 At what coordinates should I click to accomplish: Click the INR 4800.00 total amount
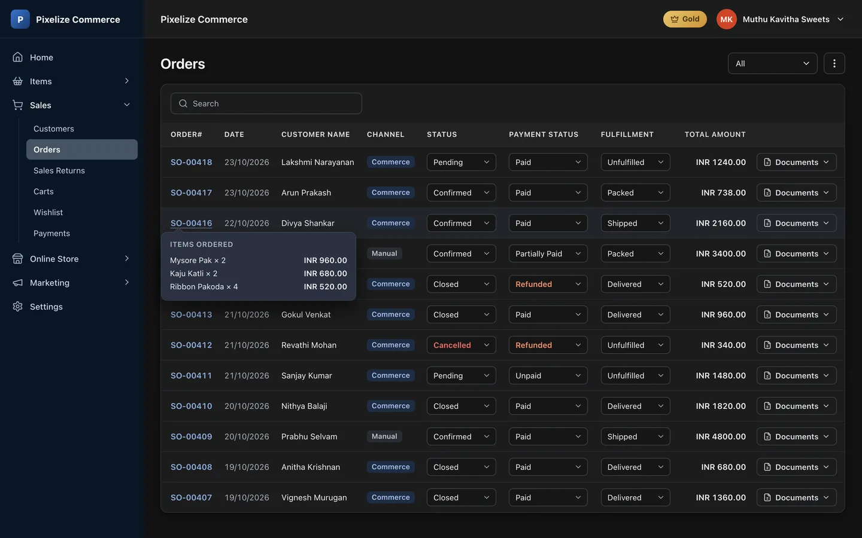tap(721, 436)
